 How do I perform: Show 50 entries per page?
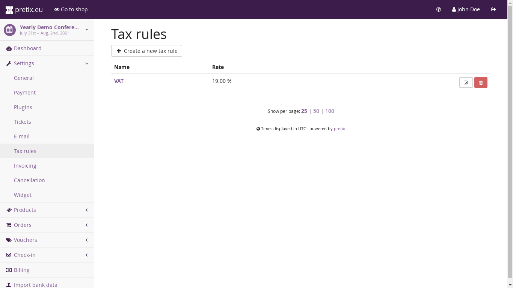(316, 111)
